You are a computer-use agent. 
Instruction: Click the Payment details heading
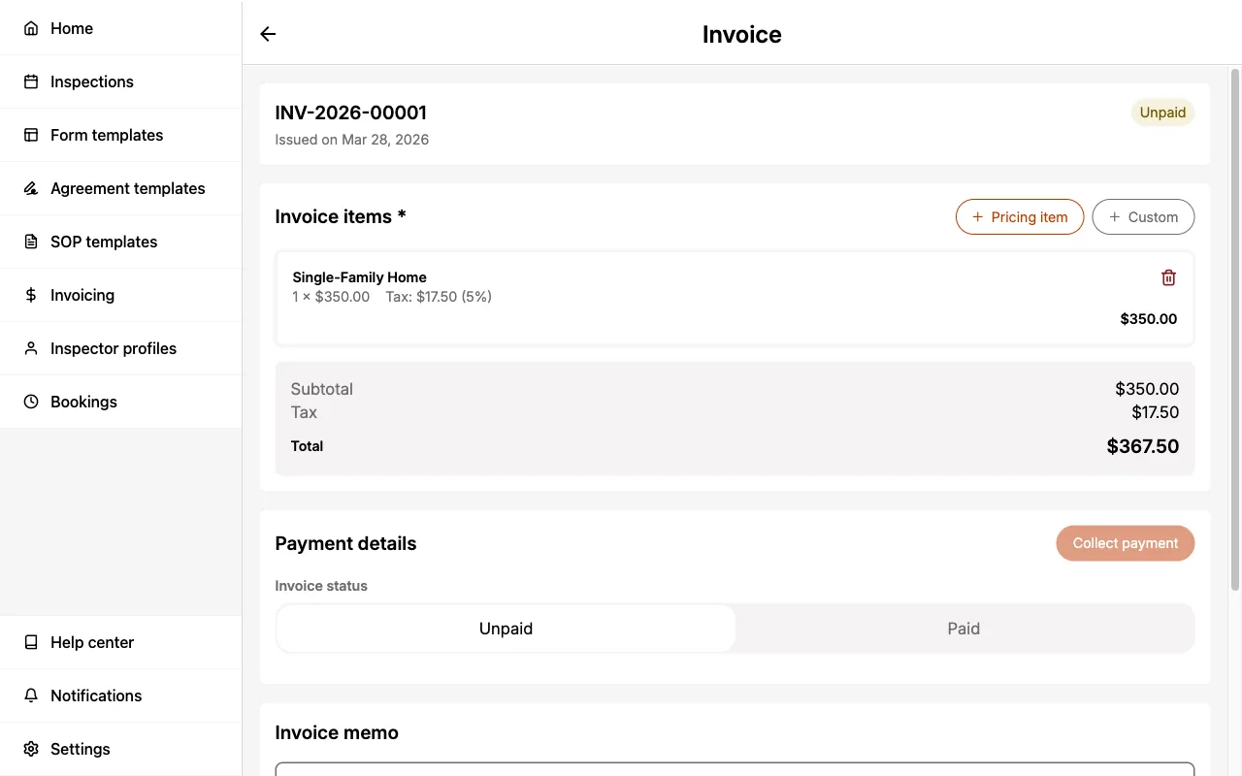[345, 543]
